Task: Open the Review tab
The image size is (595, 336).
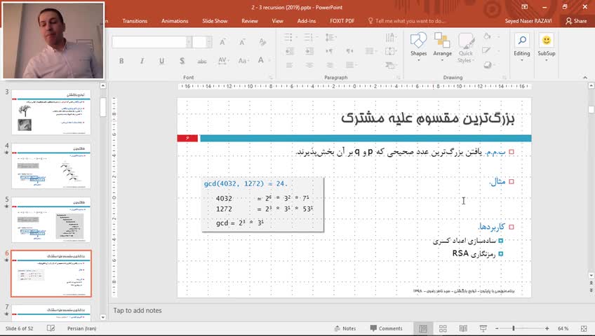Action: click(250, 21)
